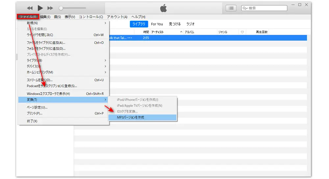
Task: Open the list view icon button
Action: 231,8
